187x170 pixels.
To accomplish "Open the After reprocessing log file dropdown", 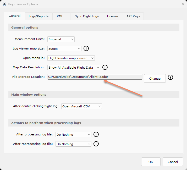I will tap(73, 144).
